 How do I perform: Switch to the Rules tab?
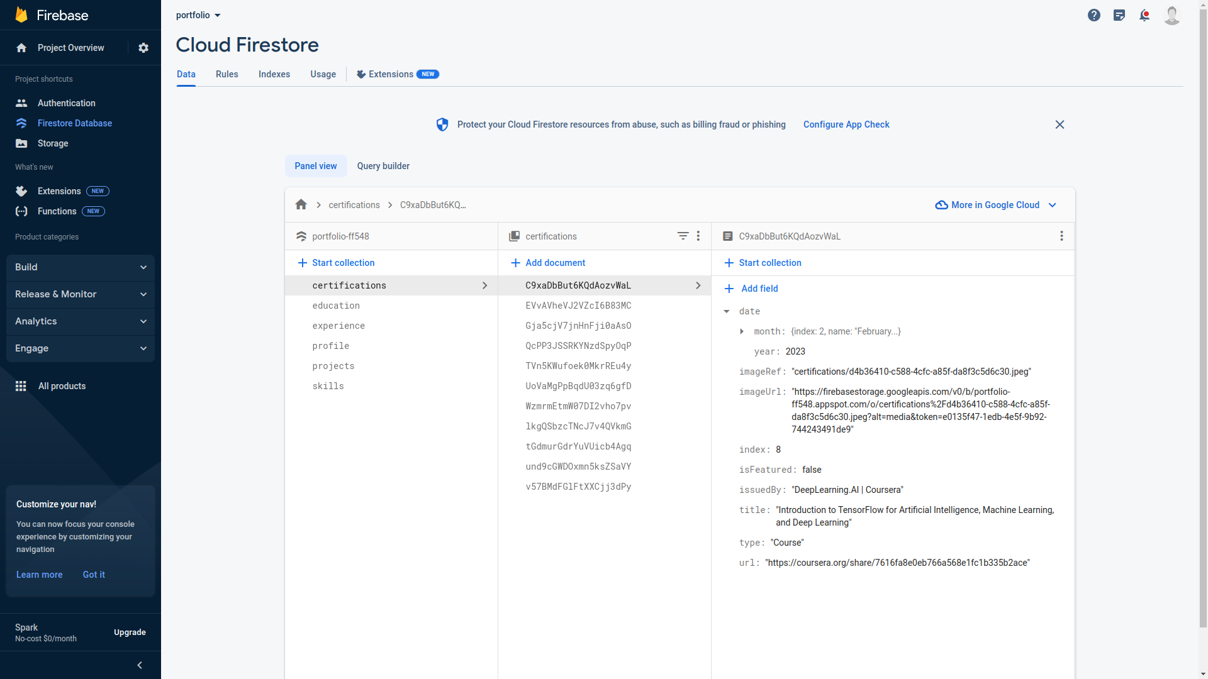(226, 74)
